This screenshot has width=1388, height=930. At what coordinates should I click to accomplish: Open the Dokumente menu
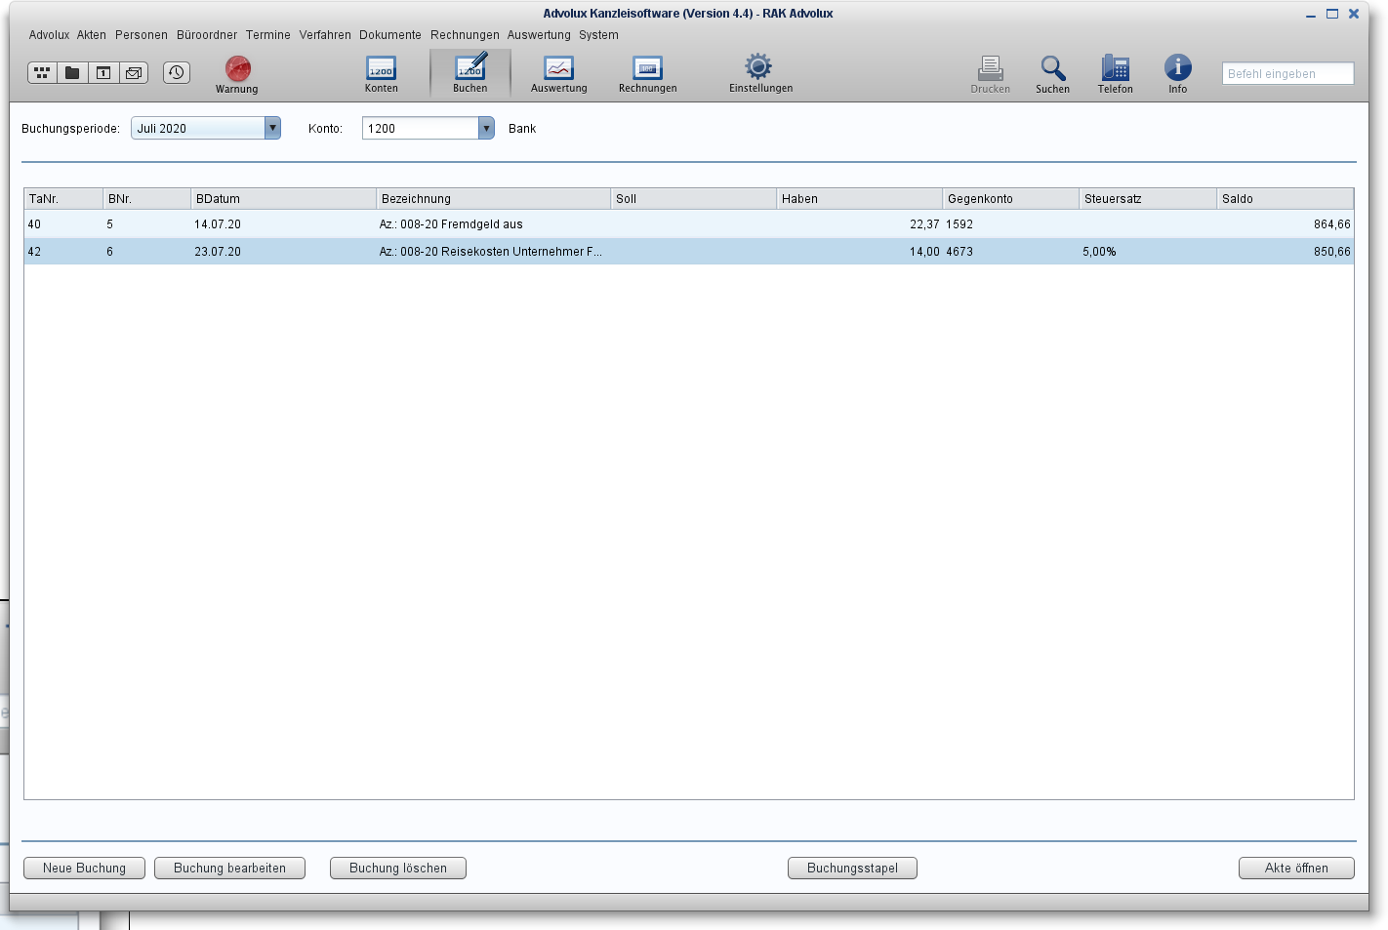point(390,35)
